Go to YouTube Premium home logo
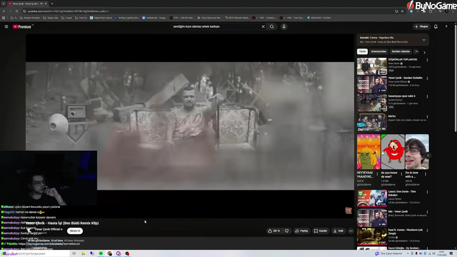Viewport: 457px width, 257px height. [23, 26]
